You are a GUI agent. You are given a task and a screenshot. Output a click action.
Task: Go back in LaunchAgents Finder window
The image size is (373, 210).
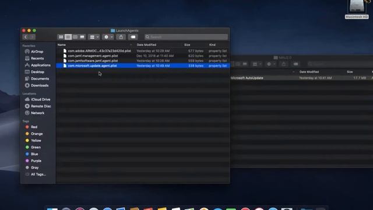point(26,37)
